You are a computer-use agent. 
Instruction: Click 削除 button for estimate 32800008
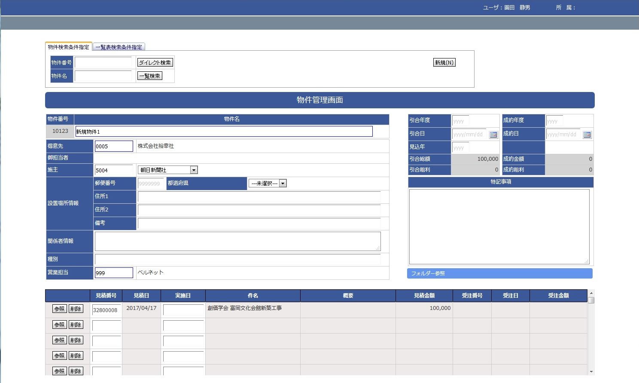(x=76, y=309)
